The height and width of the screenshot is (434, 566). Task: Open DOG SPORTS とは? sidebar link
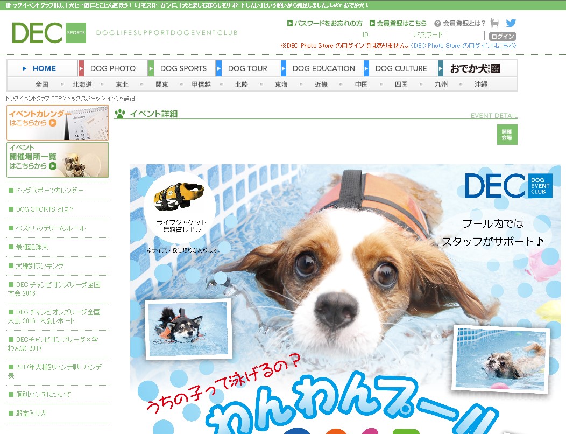pyautogui.click(x=45, y=209)
